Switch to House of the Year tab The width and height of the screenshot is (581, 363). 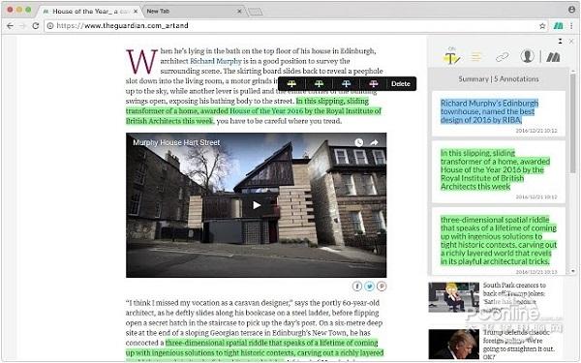point(90,12)
